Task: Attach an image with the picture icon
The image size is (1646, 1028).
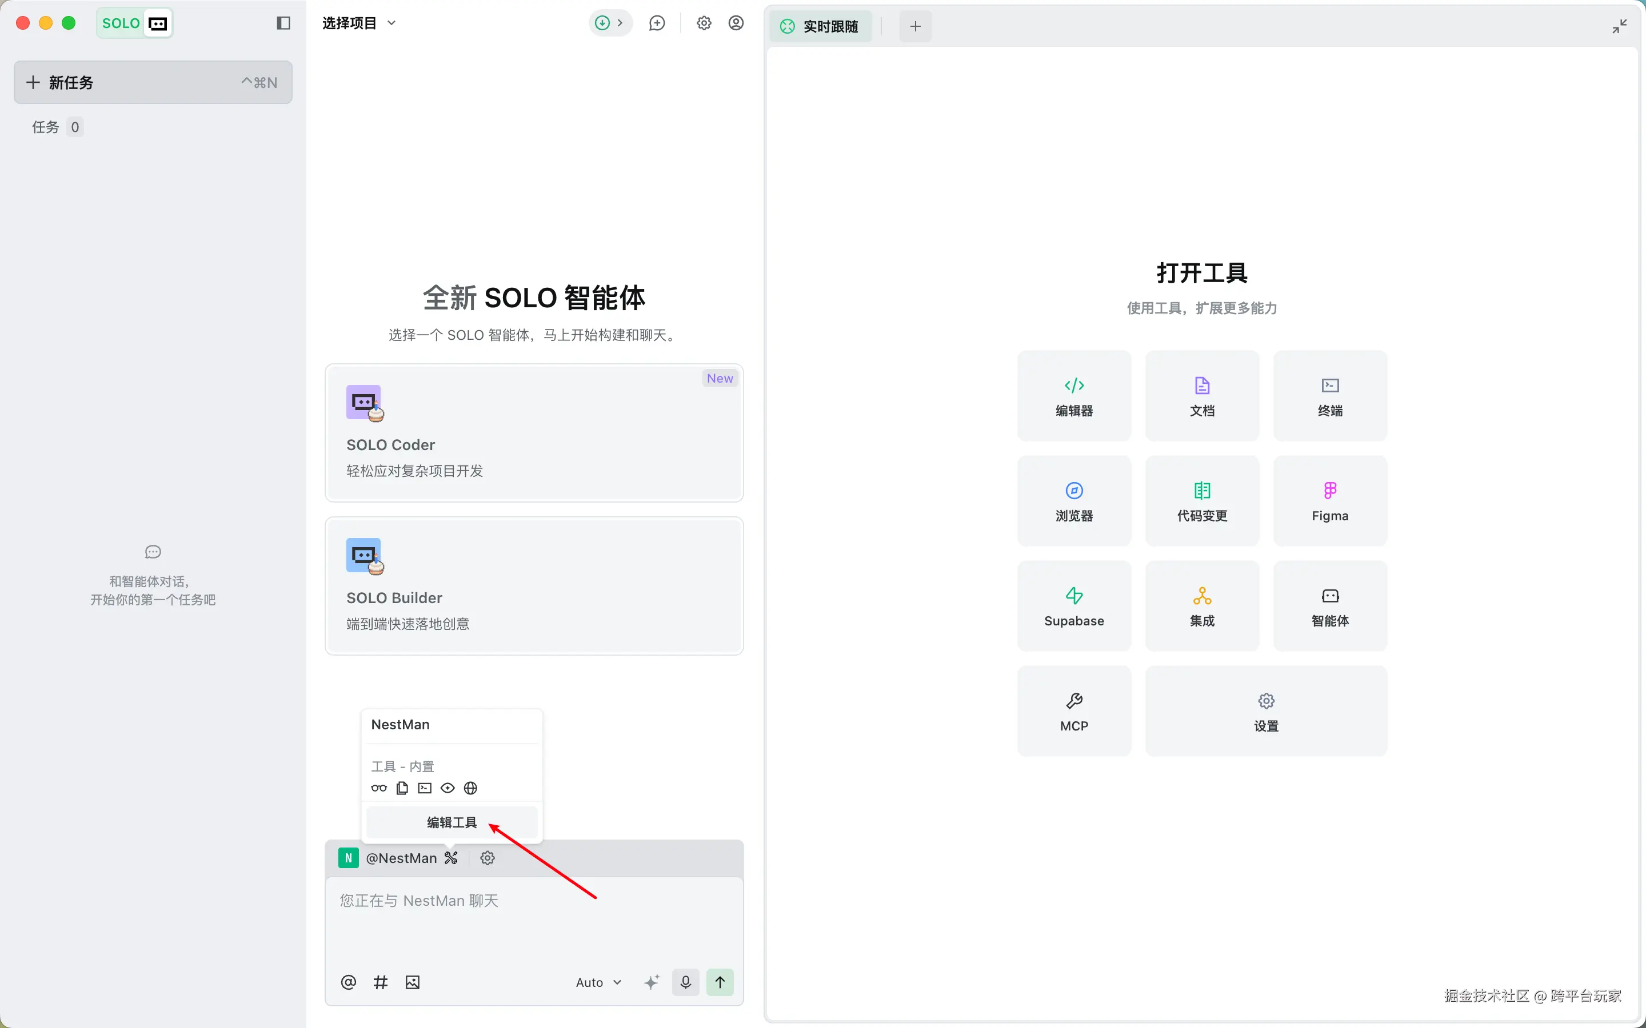Action: (413, 982)
